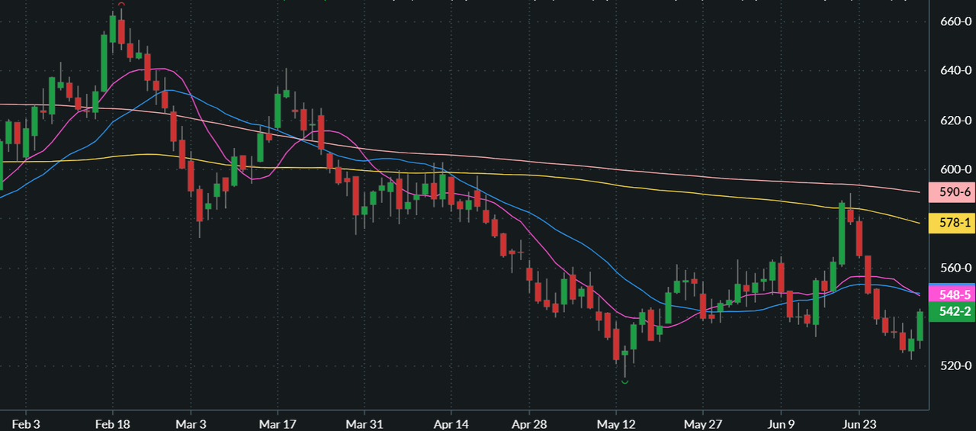
Task: Select the Feb 3 date label
Action: click(x=26, y=423)
